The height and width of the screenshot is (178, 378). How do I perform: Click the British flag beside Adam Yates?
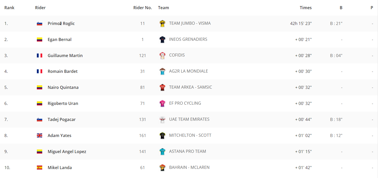click(39, 136)
